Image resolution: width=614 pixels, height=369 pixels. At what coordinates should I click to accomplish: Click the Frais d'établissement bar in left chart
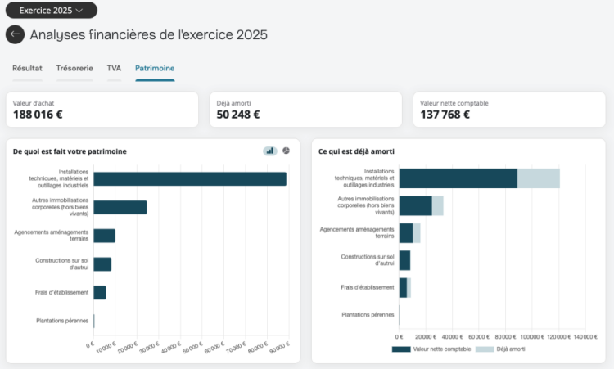100,293
